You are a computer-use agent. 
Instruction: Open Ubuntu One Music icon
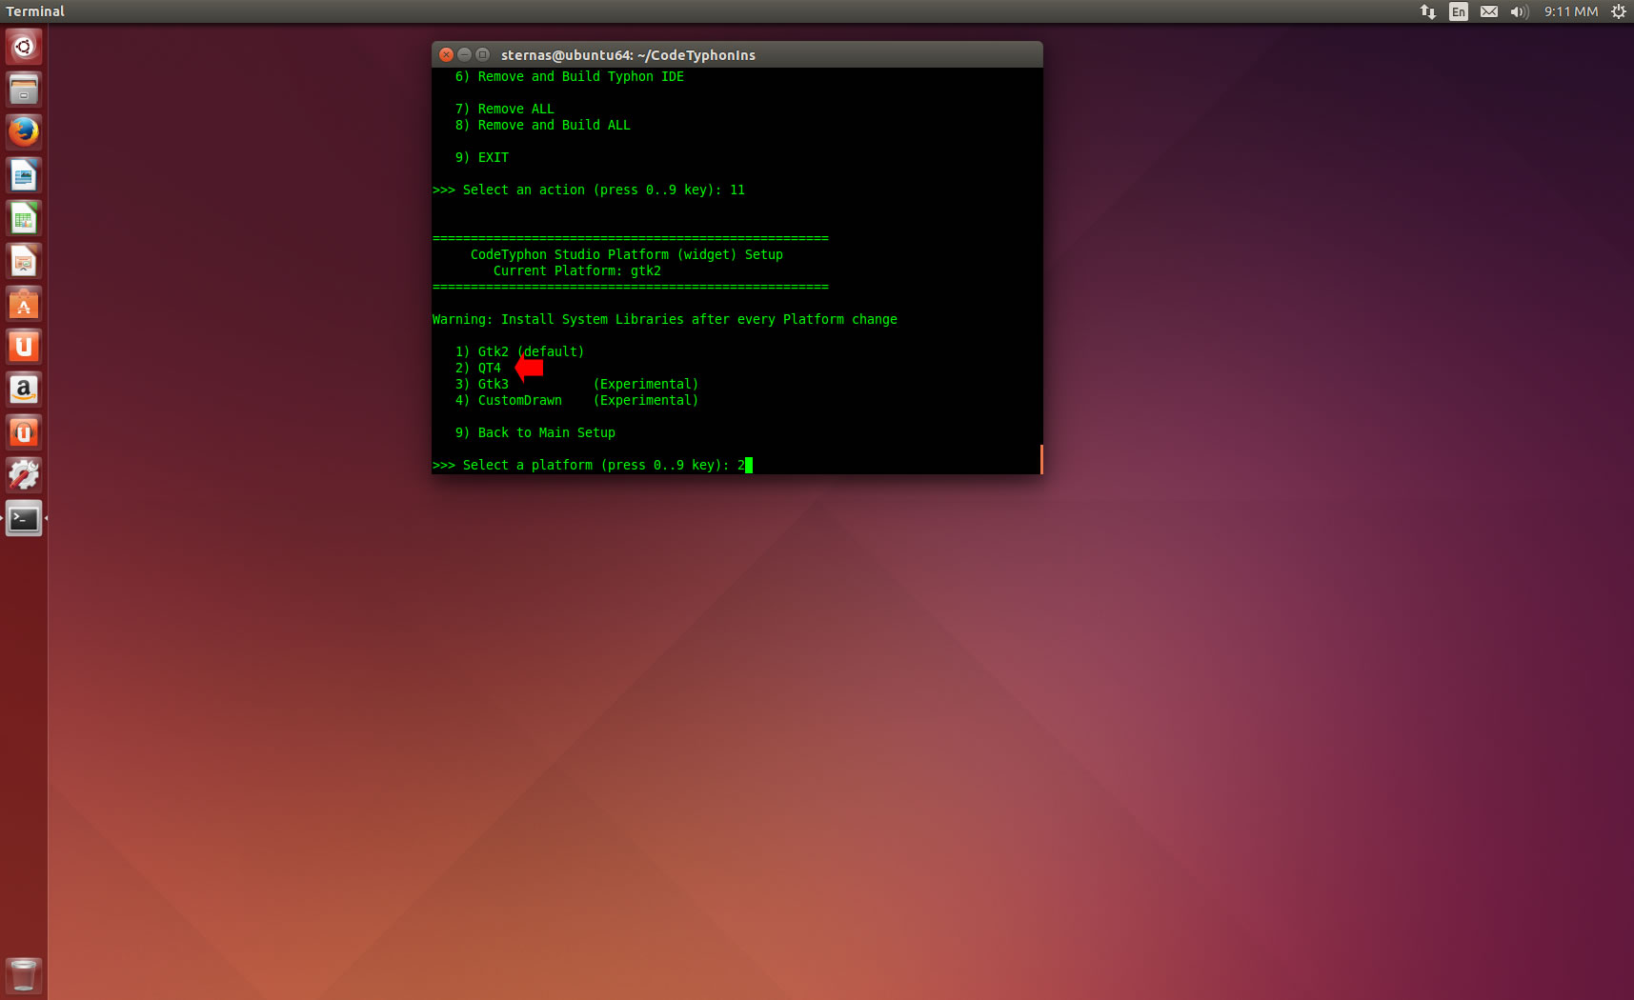tap(24, 432)
